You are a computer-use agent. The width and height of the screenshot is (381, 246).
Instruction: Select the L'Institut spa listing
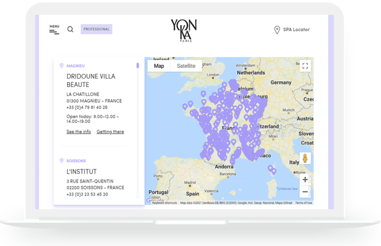click(81, 171)
